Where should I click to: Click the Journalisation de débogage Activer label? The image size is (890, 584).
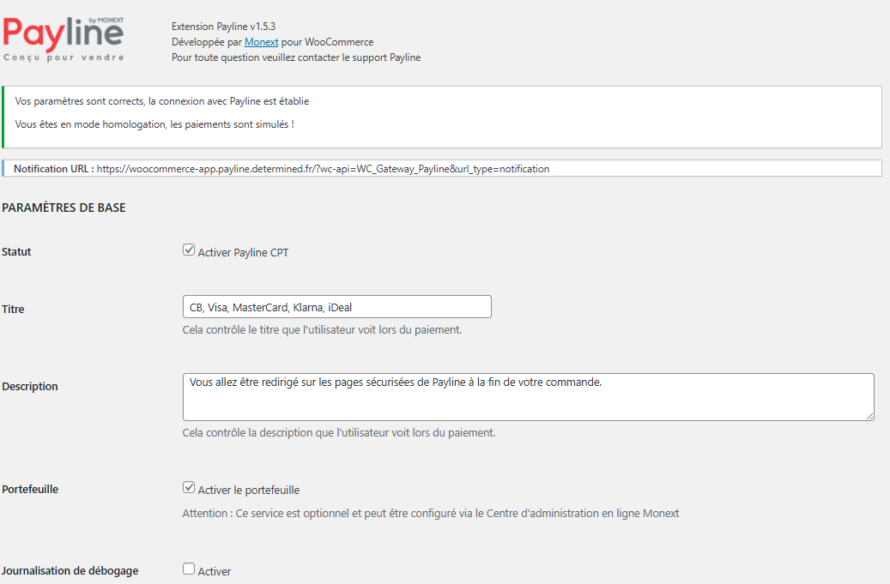pyautogui.click(x=215, y=571)
